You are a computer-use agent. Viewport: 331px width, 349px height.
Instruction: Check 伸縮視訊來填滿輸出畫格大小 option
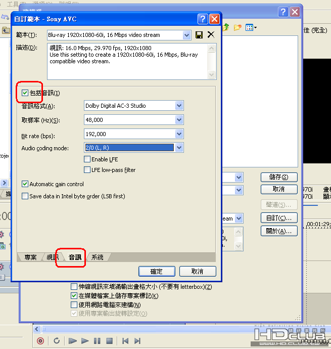(74, 286)
